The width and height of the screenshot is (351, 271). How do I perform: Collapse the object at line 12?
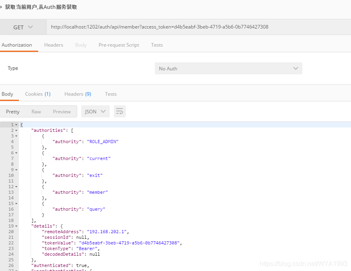(x=16, y=187)
